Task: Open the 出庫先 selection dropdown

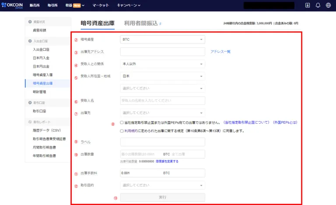Action: pos(162,113)
